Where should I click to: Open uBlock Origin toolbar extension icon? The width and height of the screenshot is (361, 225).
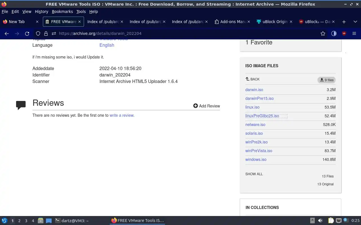pyautogui.click(x=344, y=33)
